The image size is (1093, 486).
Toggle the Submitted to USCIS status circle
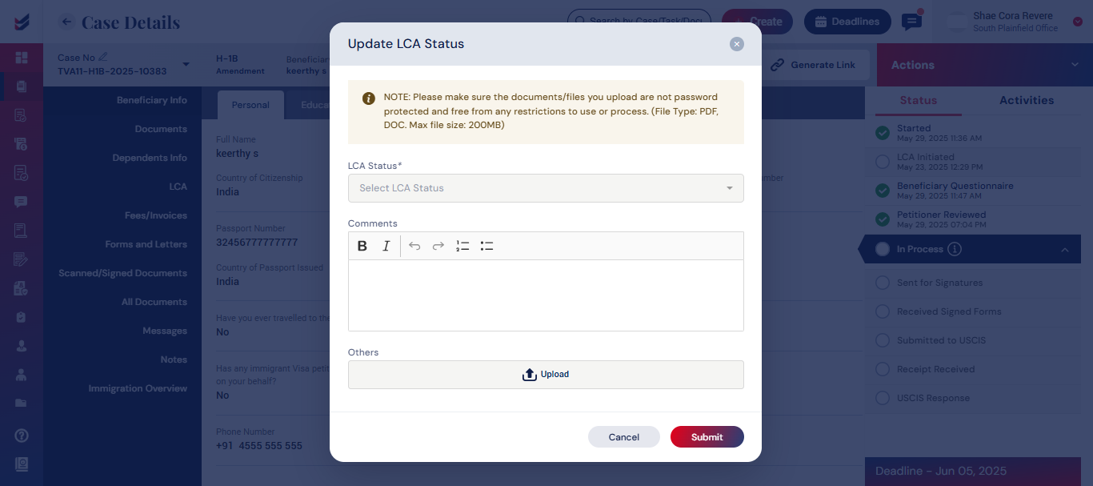[x=883, y=340]
